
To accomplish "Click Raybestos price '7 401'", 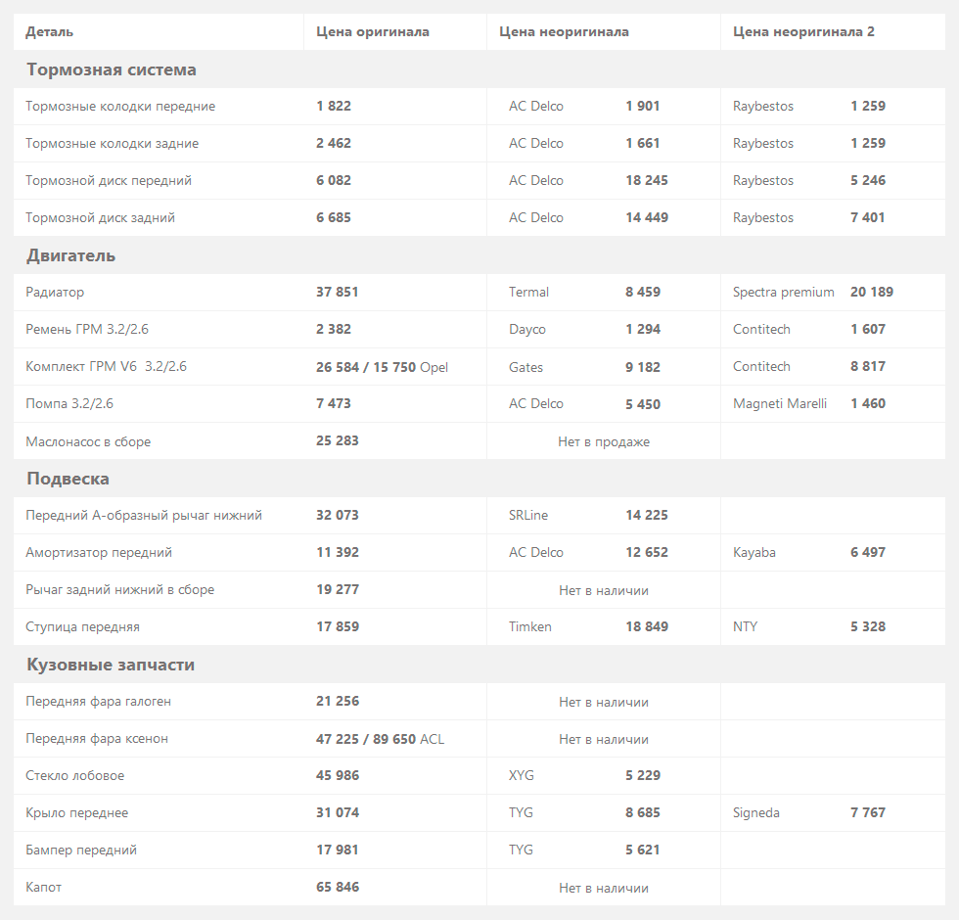I will 868,217.
